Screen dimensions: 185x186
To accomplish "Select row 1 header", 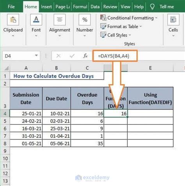I will [5, 76].
